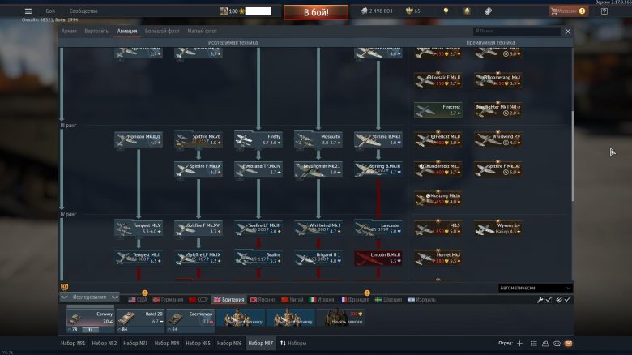Open the wrench settings icon near presets

click(x=540, y=299)
